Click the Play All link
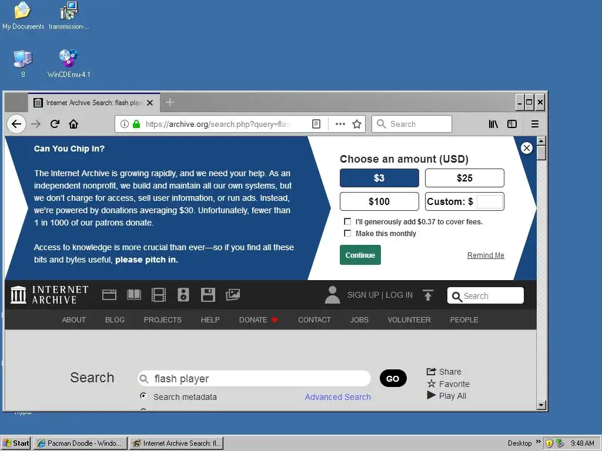 (x=447, y=396)
